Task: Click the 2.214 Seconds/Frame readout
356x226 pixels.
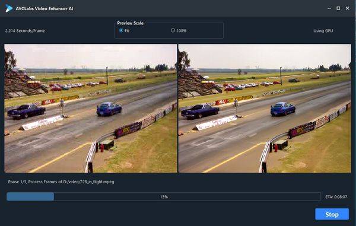Action: [x=25, y=31]
